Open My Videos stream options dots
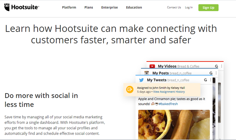The image size is (236, 140). (222, 66)
